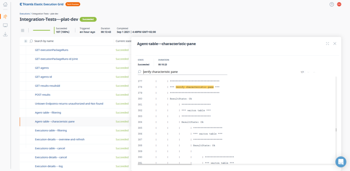This screenshot has width=350, height=171.
Task: Click the Succeeded status badge in title
Action: (x=88, y=19)
